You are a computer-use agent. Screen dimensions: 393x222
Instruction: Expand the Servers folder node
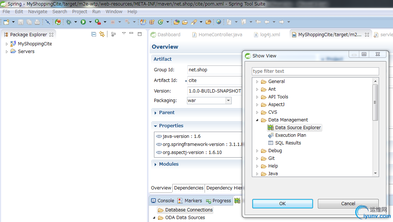(x=7, y=52)
